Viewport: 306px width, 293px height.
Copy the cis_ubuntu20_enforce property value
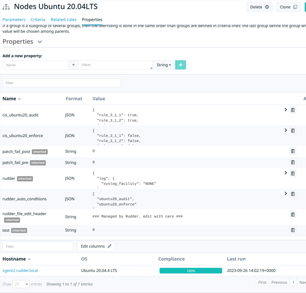(x=293, y=130)
